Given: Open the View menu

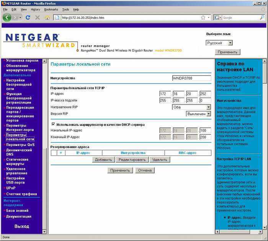Looking at the screenshot, I should [x=24, y=10].
